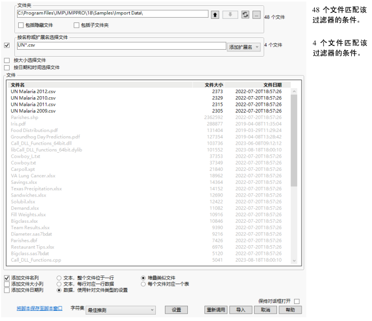This screenshot has height=321, width=372.
Task: Select file Diameter.sas7bdat
Action: point(31,234)
